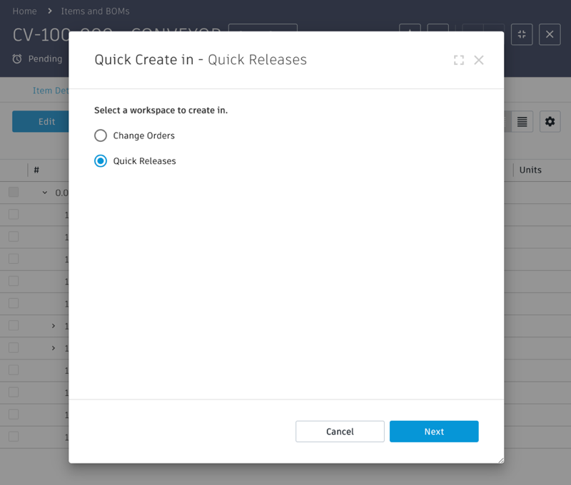Click the Cancel button
The height and width of the screenshot is (485, 571).
pos(340,432)
